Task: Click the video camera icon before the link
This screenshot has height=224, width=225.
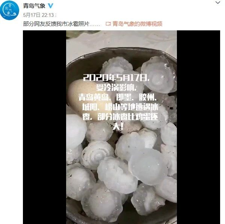Action: (108, 24)
